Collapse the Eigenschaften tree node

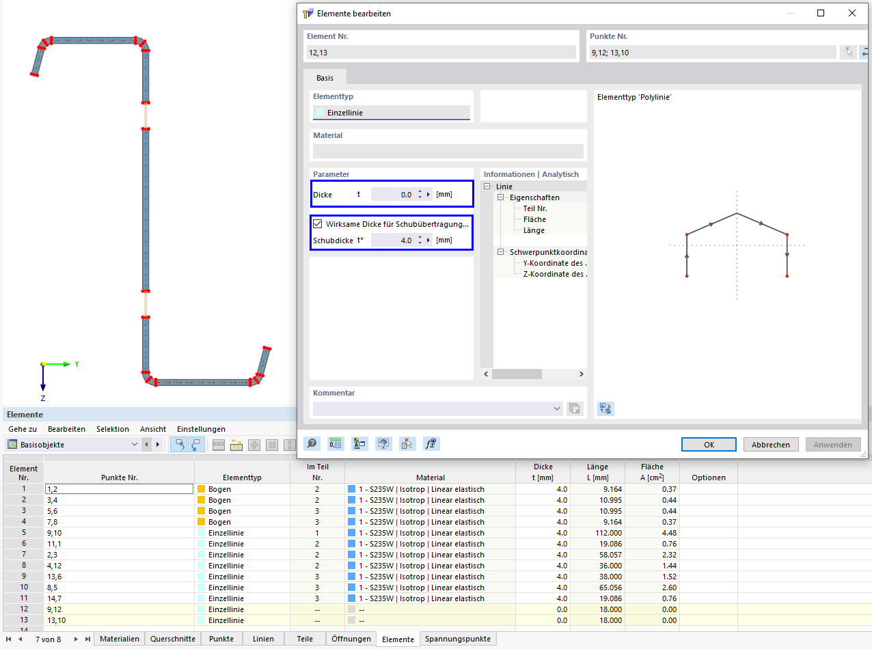click(501, 197)
